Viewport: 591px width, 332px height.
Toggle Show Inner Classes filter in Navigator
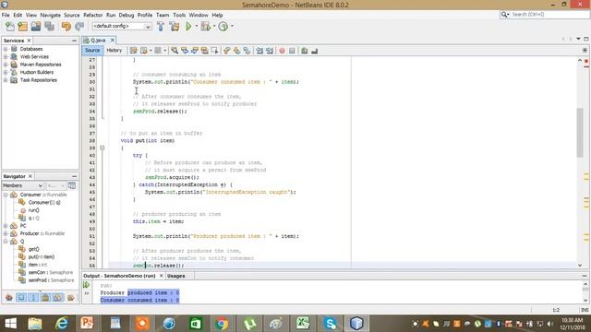pyautogui.click(x=57, y=298)
